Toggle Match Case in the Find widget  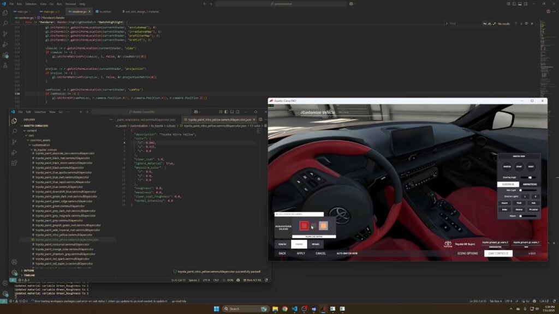point(485,24)
